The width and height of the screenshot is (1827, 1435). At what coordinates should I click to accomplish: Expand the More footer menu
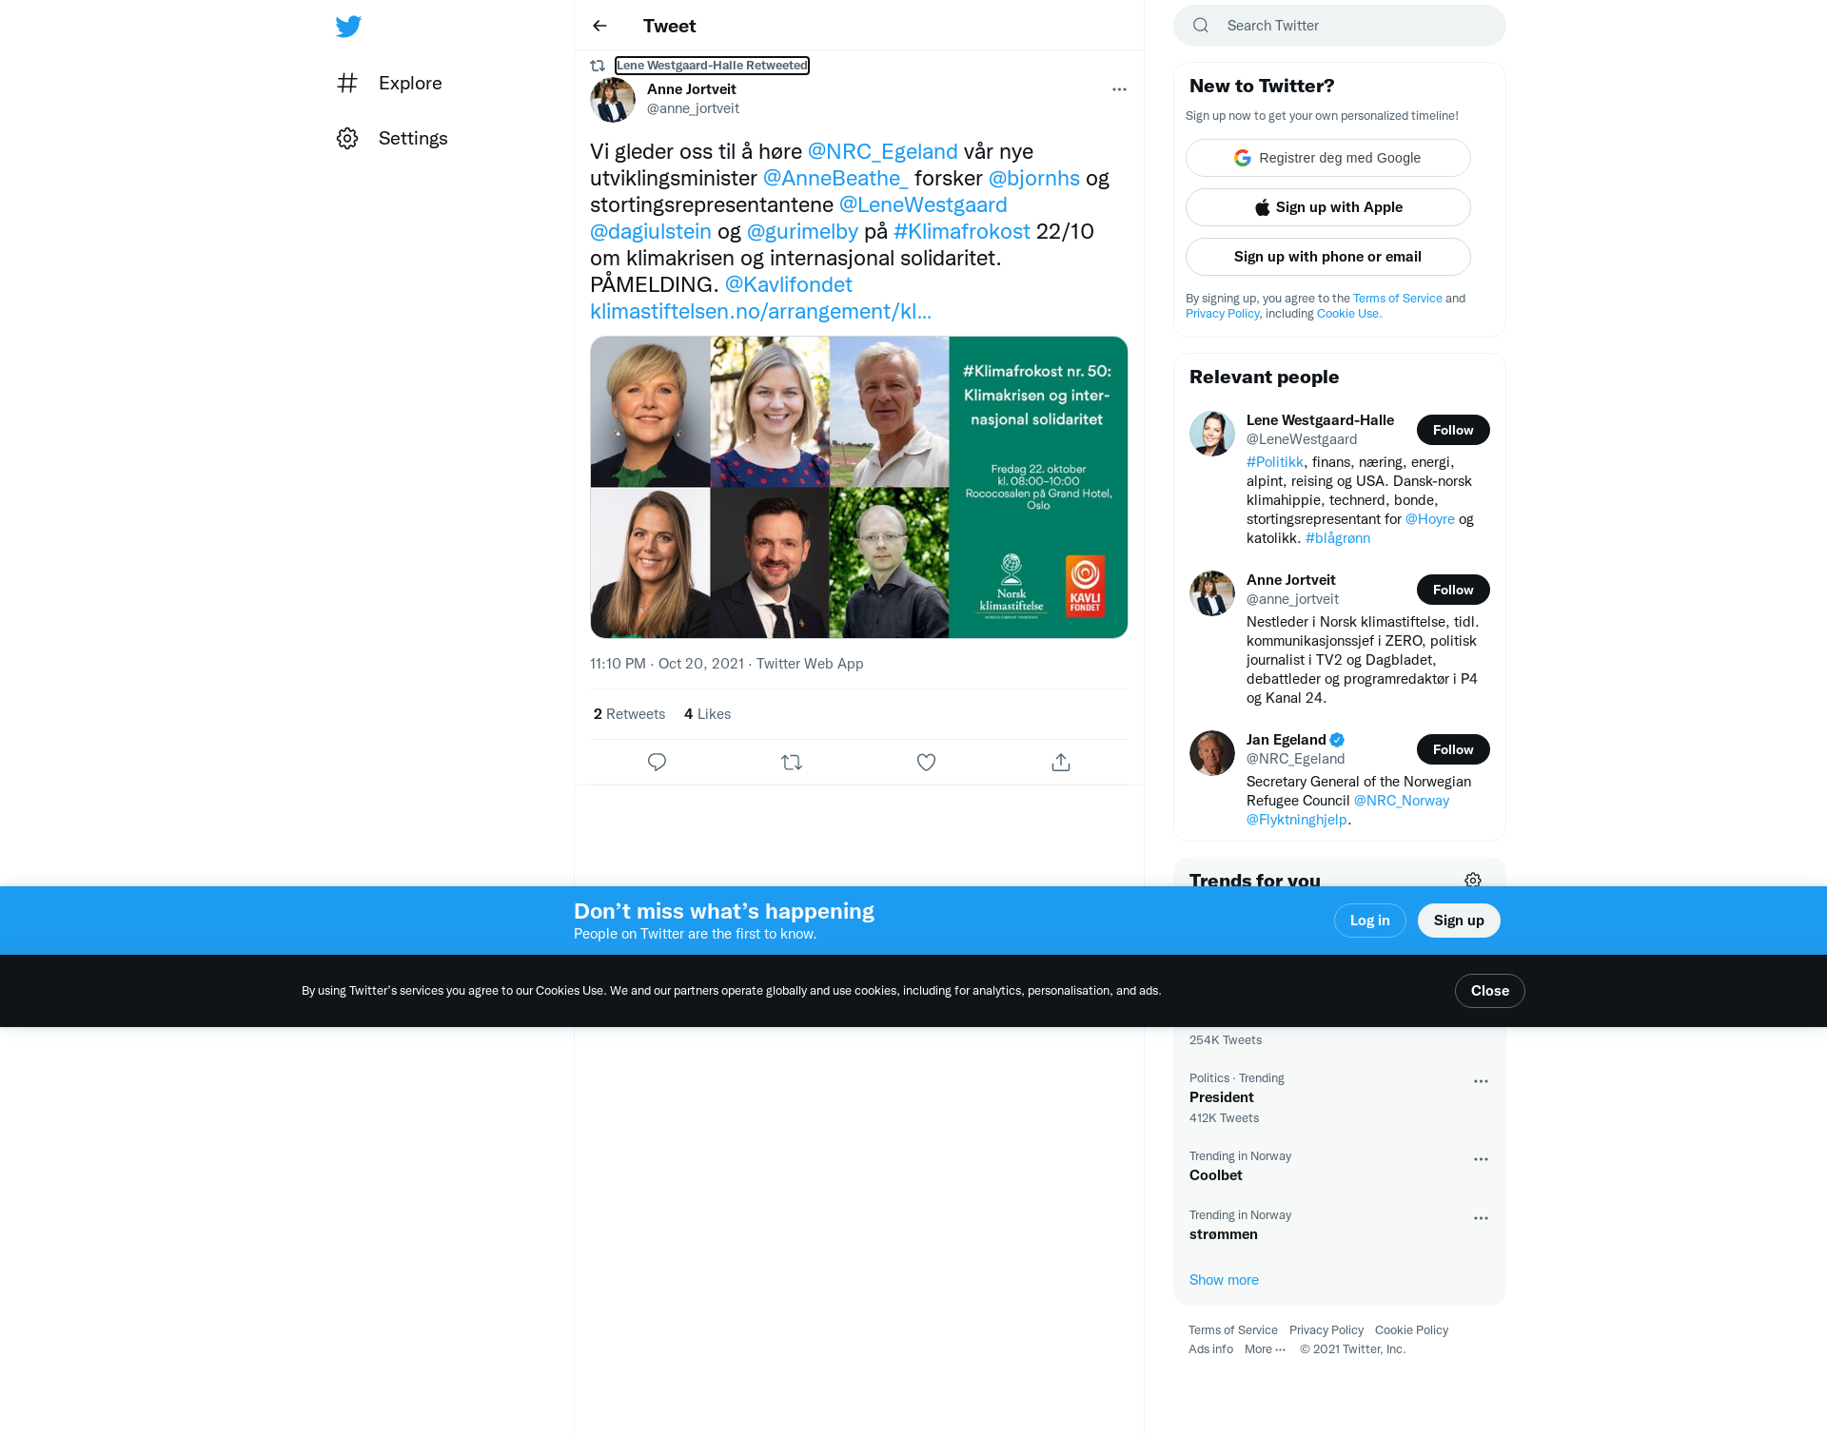point(1265,1348)
